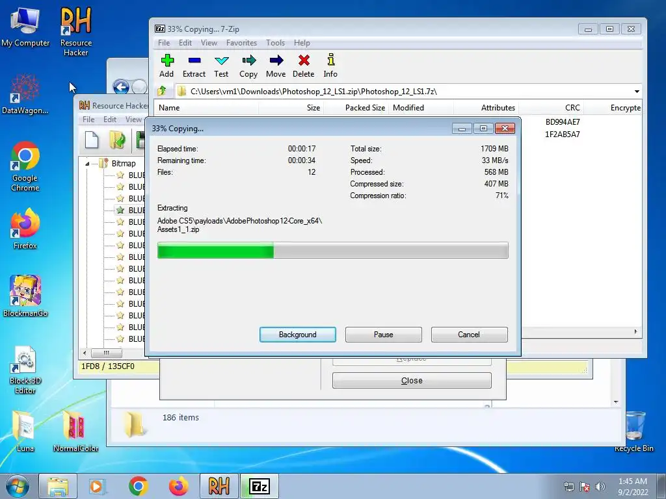Sort by the CRC column header
Image resolution: width=666 pixels, height=499 pixels.
(x=552, y=108)
